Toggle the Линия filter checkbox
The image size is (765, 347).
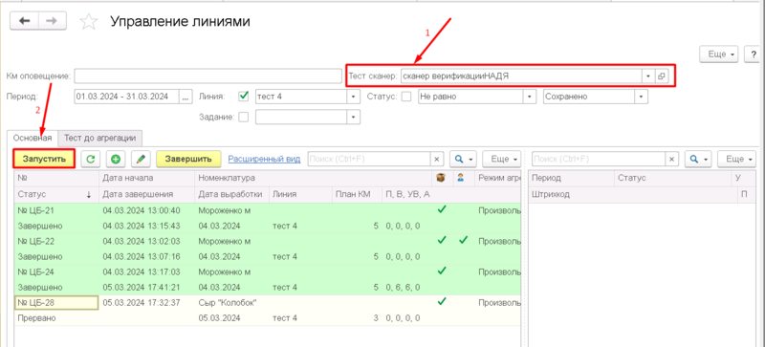coord(244,97)
